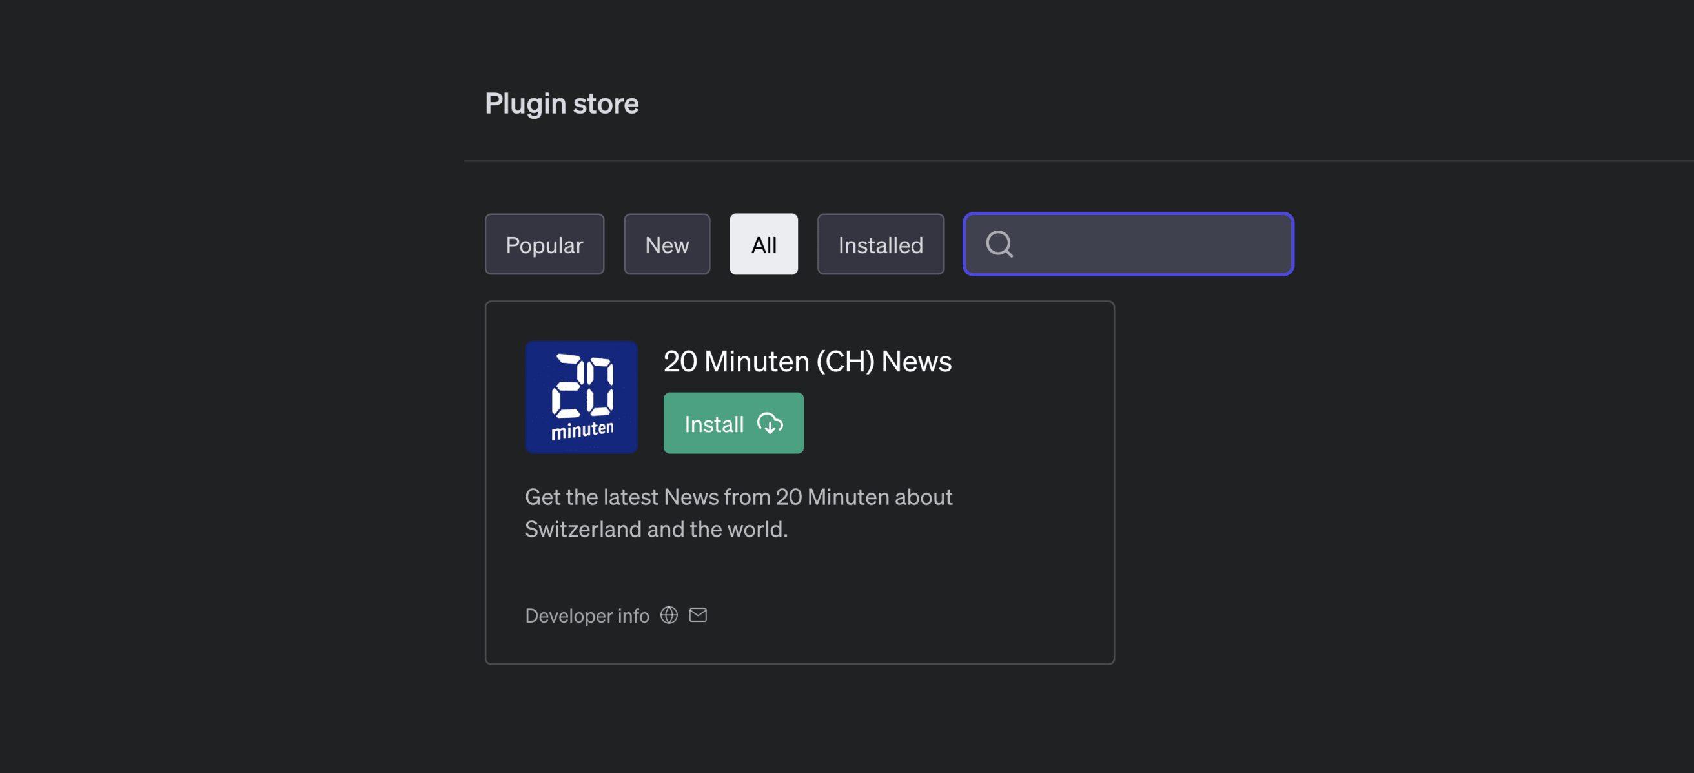Click the globe icon next to Developer info
The height and width of the screenshot is (773, 1694).
point(669,615)
